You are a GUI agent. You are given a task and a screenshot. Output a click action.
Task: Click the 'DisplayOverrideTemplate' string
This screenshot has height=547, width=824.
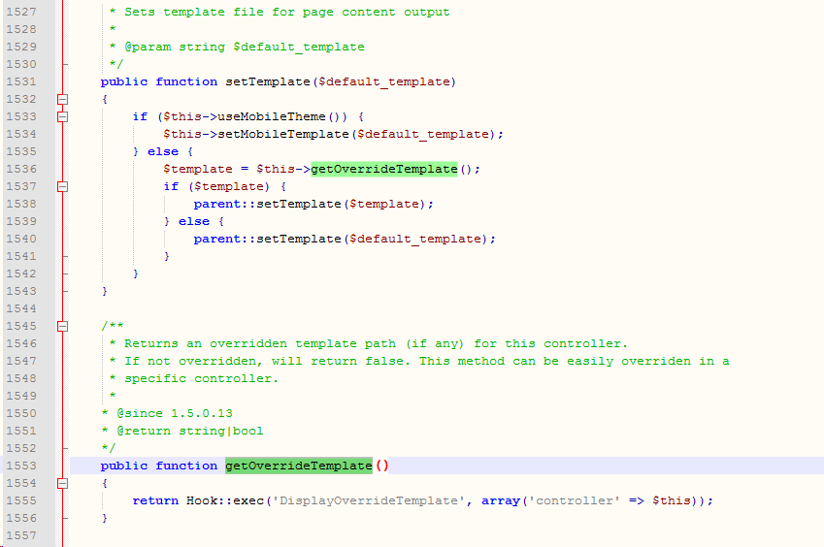pos(369,500)
